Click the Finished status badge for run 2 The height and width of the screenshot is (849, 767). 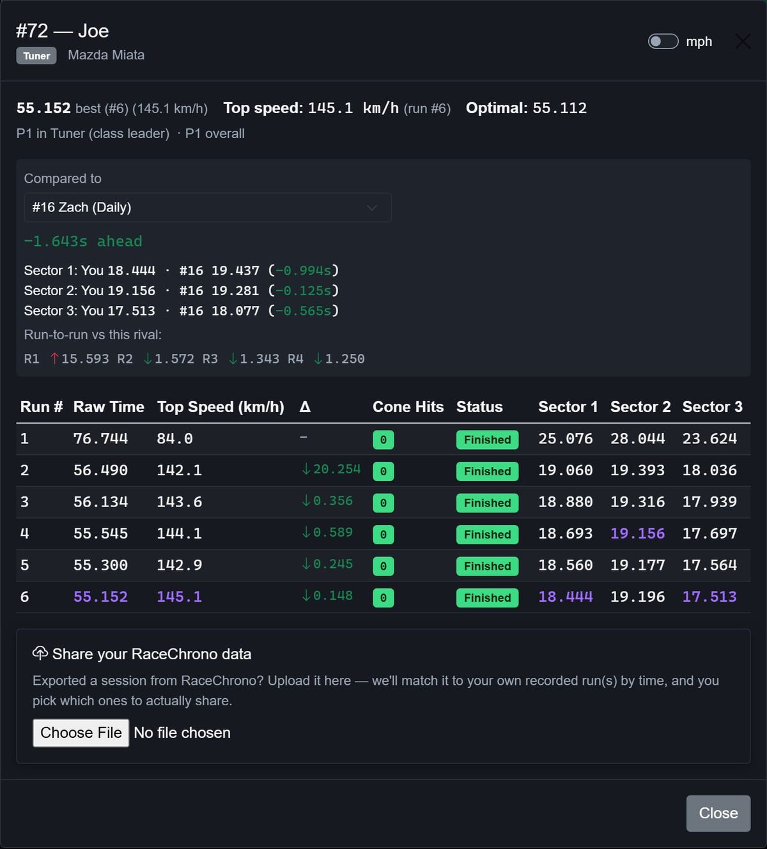(487, 471)
